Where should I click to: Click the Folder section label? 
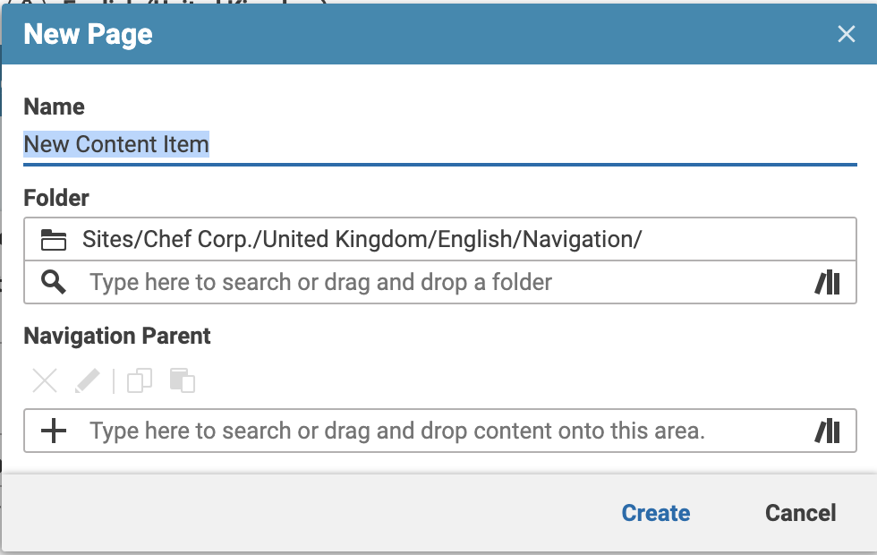point(55,198)
